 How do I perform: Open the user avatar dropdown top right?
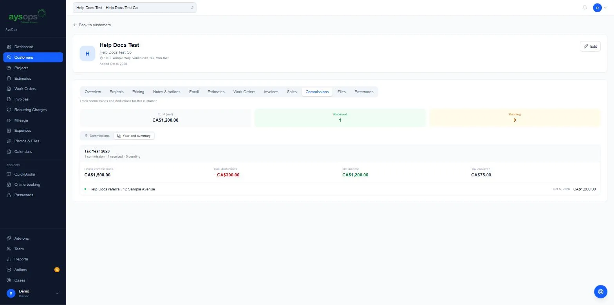pyautogui.click(x=600, y=8)
